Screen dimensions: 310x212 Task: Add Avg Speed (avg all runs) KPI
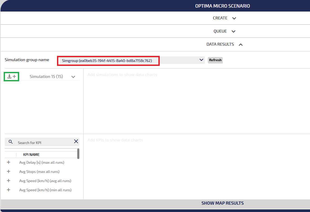pos(8,181)
